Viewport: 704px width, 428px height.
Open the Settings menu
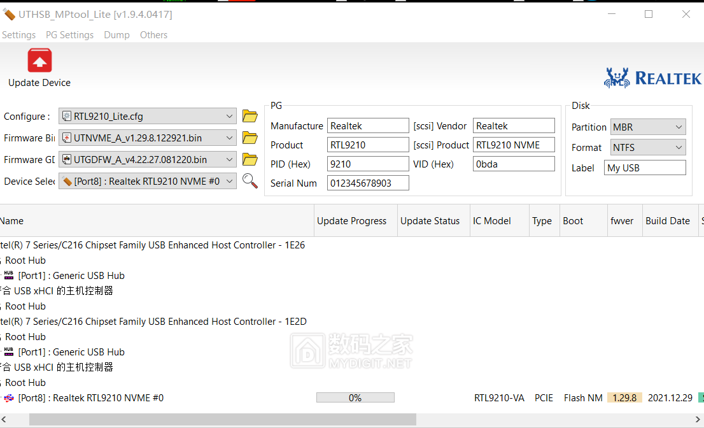pyautogui.click(x=18, y=35)
